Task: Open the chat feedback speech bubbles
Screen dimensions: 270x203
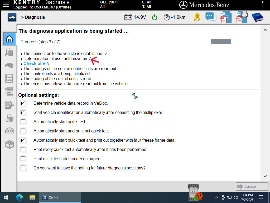Action: [211, 17]
